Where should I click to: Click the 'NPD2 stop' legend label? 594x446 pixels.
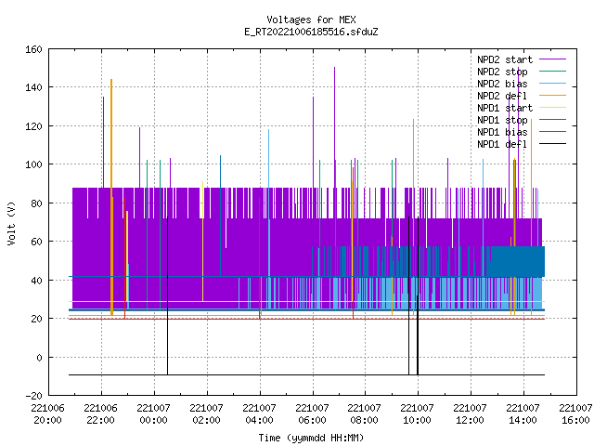coord(502,72)
